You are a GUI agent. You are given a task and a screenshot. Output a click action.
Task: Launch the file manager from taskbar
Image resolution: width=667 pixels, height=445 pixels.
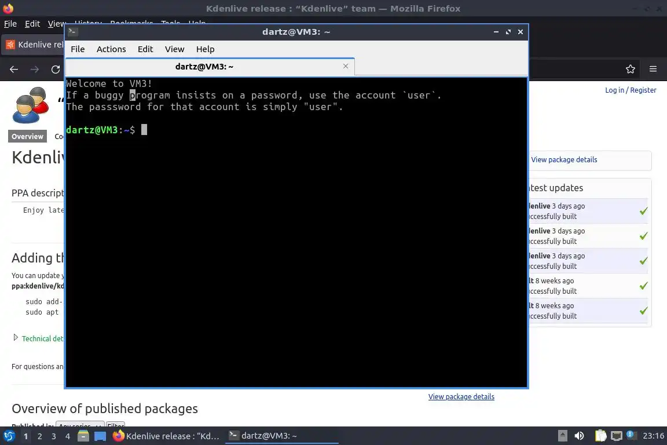(83, 436)
